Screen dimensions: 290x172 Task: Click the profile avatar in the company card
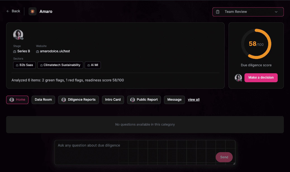[18, 35]
